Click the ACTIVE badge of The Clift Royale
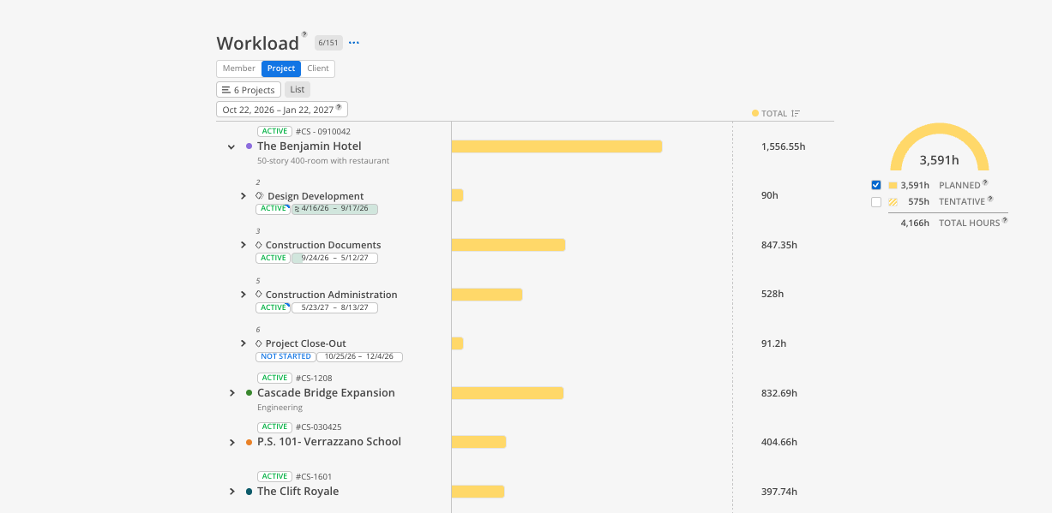The width and height of the screenshot is (1052, 513). click(x=274, y=476)
